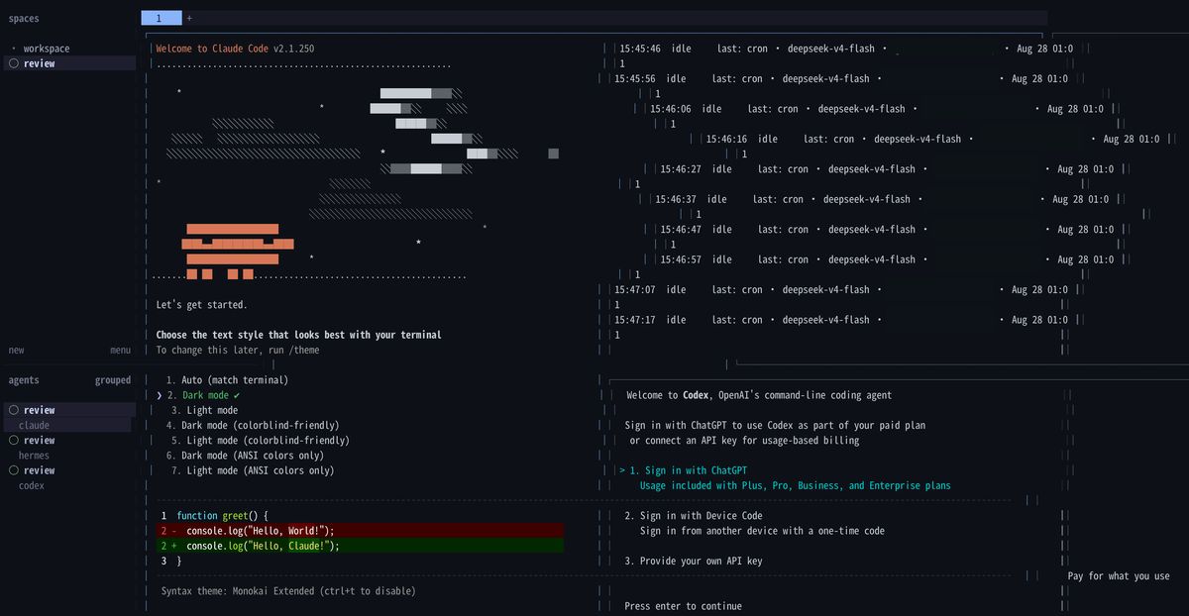Click the Syntax theme: Monokai Extended line

288,591
